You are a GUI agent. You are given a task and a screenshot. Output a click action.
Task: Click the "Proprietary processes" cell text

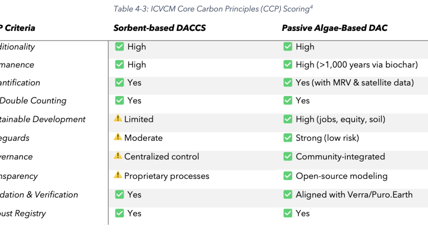167,176
